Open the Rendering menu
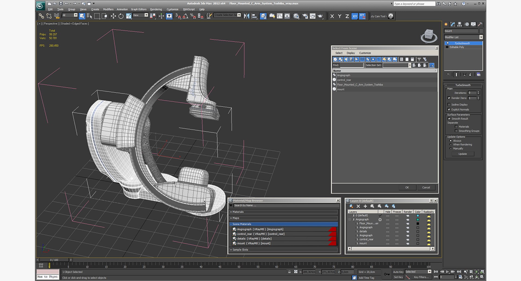This screenshot has width=521, height=281. (x=156, y=9)
